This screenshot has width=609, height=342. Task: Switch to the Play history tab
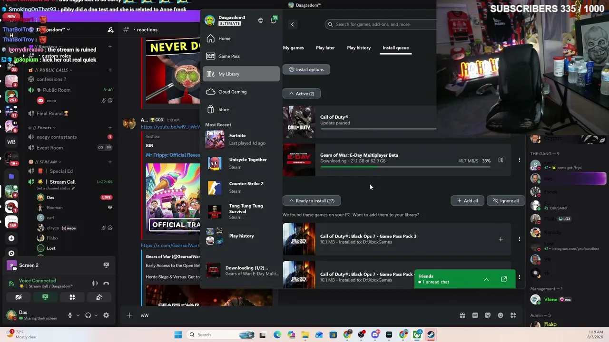[x=359, y=47]
